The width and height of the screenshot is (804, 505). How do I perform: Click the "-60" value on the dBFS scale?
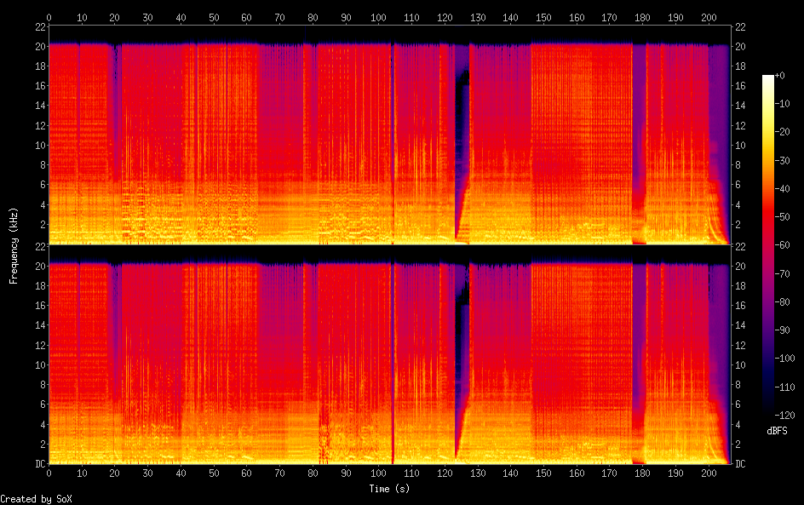pos(782,245)
